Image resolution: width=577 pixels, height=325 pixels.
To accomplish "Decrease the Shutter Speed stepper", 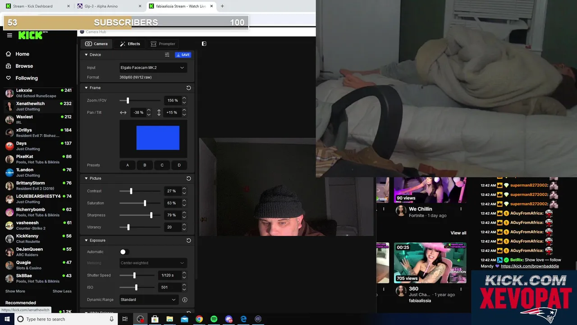I will point(184,278).
